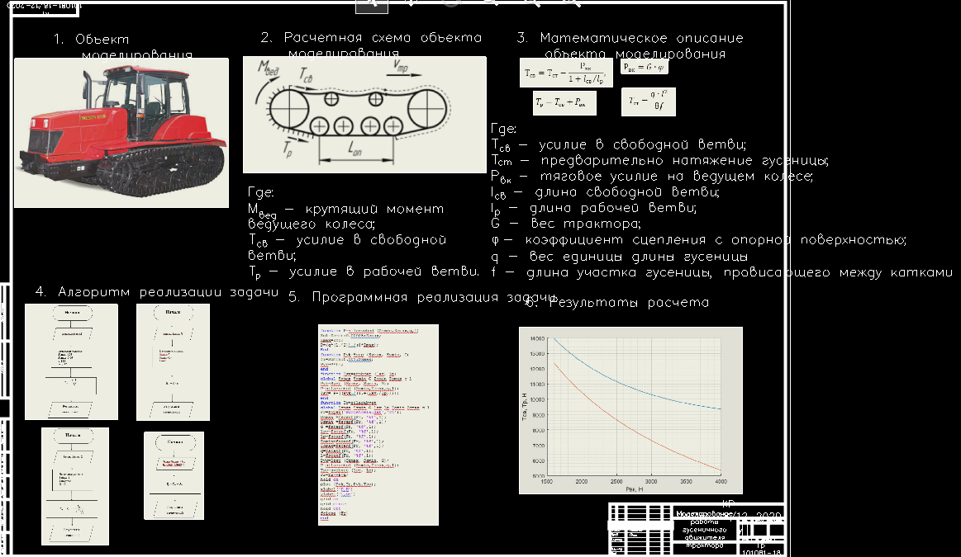Select the upper-right flowchart image
The image size is (961, 557).
tap(173, 362)
